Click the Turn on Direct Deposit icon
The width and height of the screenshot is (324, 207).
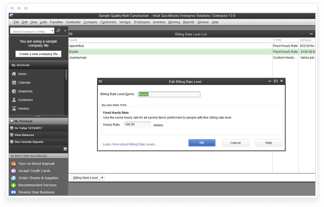click(x=13, y=164)
